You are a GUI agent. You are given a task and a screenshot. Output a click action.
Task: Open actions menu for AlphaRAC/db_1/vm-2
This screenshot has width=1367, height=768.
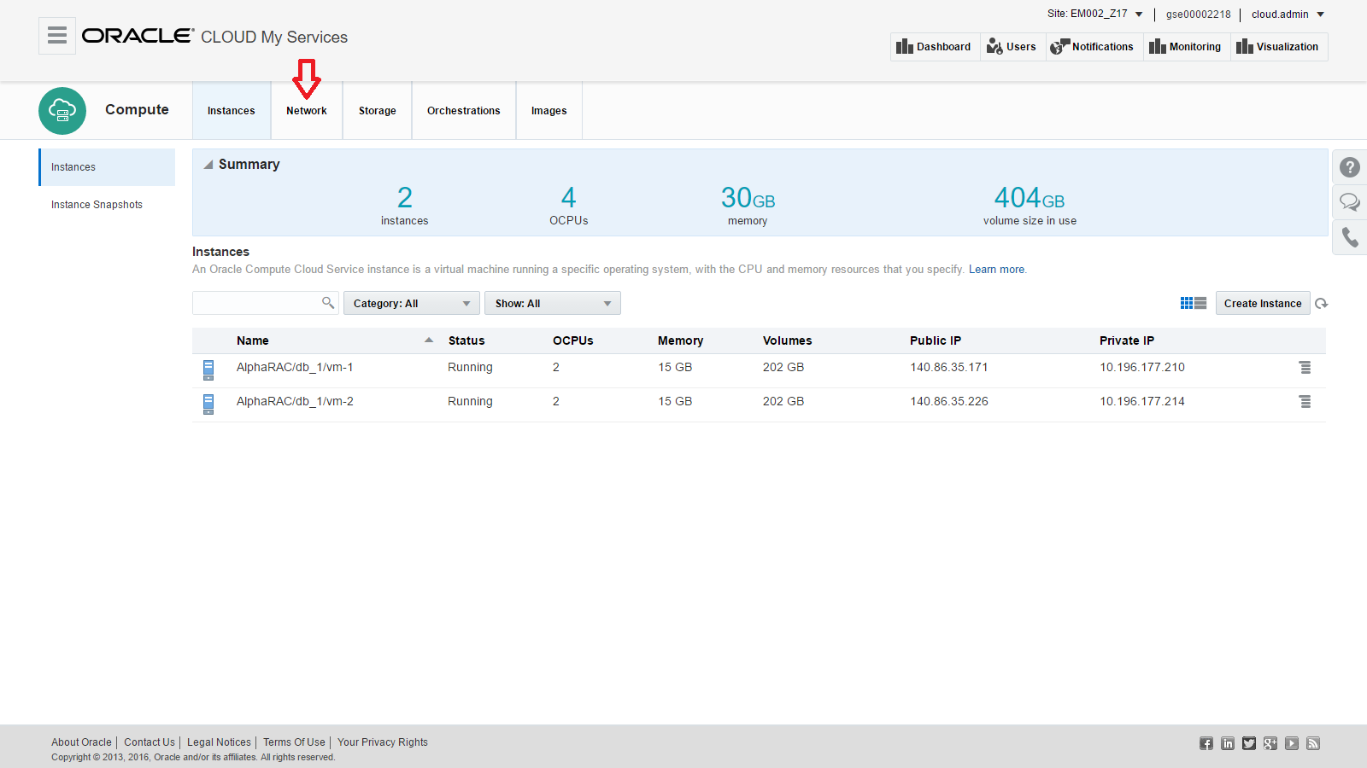1305,401
